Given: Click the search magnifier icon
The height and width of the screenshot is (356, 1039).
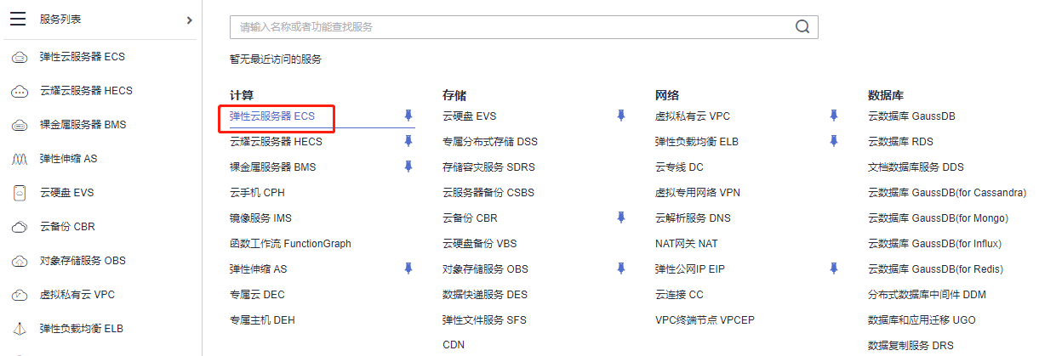Looking at the screenshot, I should click(x=802, y=26).
